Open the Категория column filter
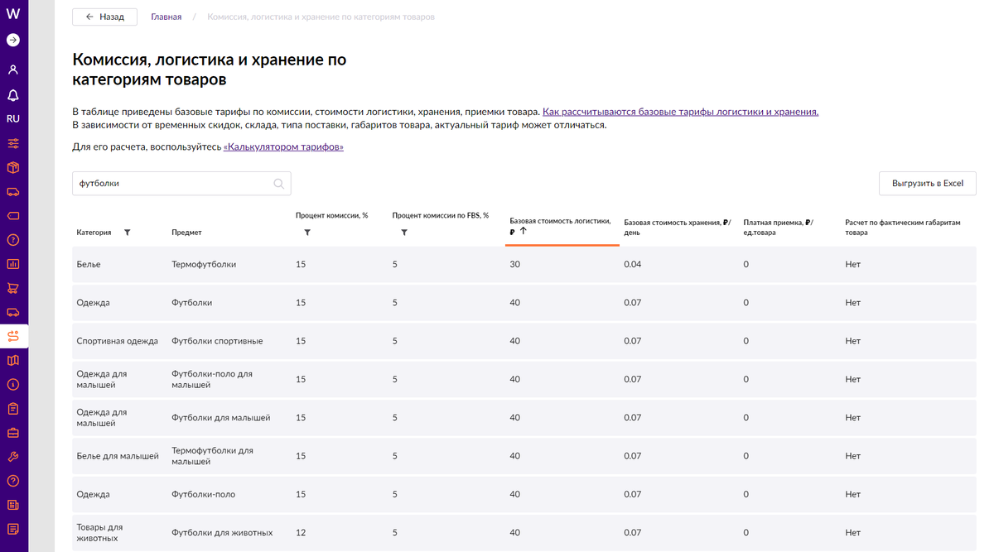Image resolution: width=994 pixels, height=552 pixels. (x=128, y=233)
